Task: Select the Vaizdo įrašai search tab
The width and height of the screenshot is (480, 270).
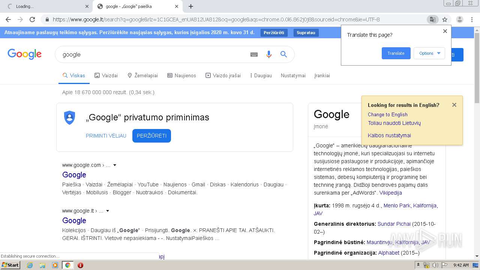Action: [x=223, y=75]
